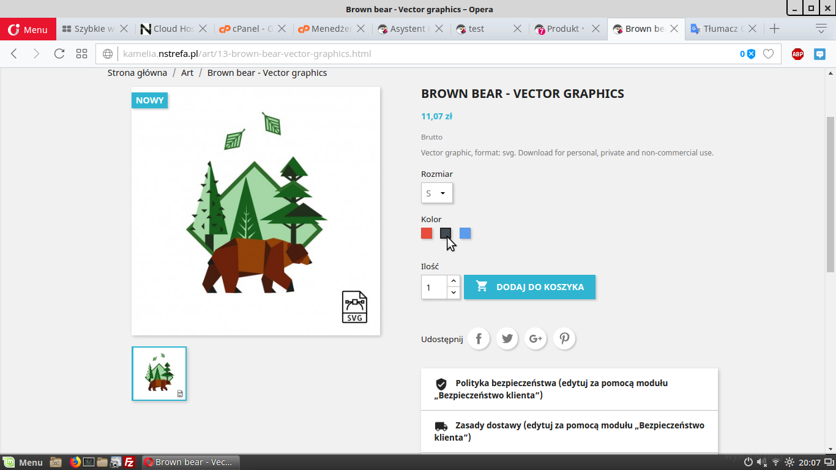Open the file manager folder in taskbar

tap(102, 462)
